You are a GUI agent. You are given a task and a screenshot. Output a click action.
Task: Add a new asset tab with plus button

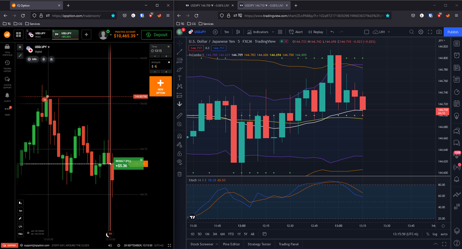tap(86, 35)
